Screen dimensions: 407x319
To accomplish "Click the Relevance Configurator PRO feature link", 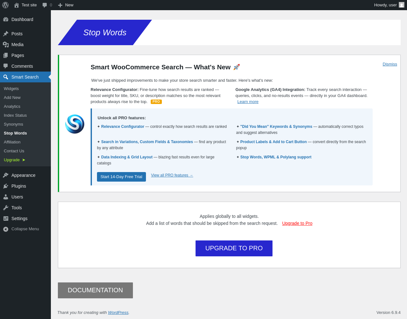I will coord(123,127).
